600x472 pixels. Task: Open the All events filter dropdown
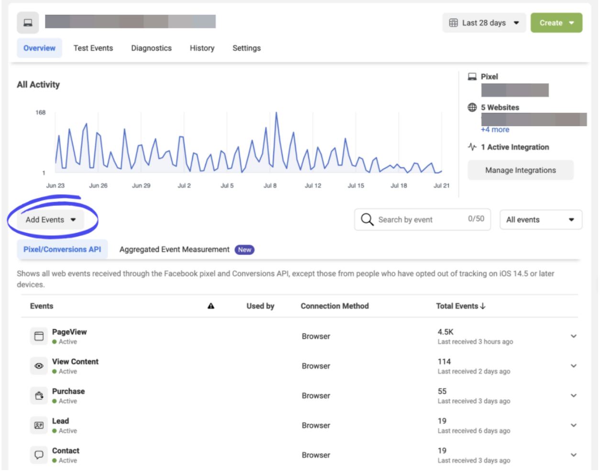541,220
